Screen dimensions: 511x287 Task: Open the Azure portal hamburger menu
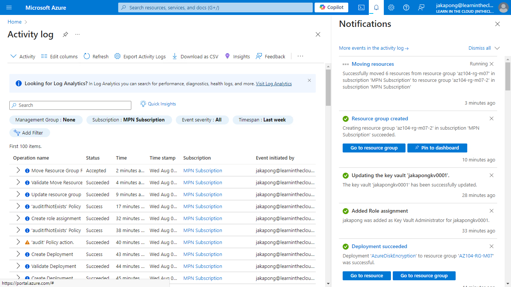pyautogui.click(x=9, y=7)
